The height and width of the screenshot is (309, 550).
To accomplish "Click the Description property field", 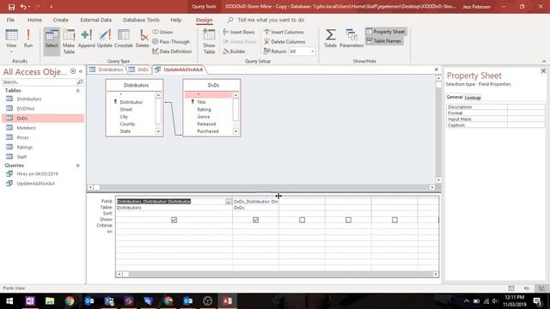I will [526, 106].
